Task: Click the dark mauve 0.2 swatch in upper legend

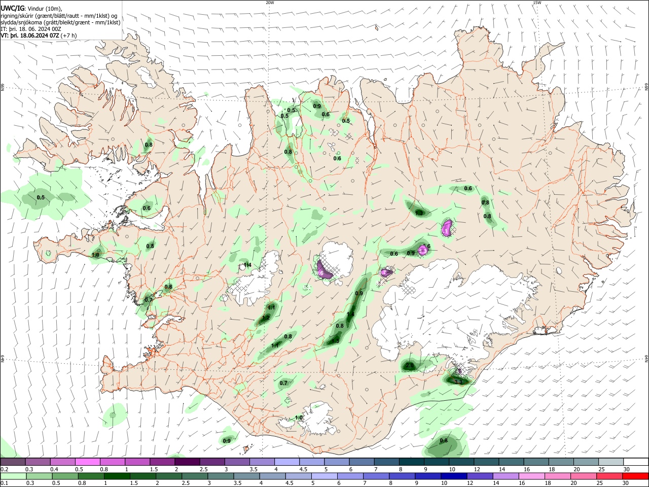Action: (x=13, y=462)
